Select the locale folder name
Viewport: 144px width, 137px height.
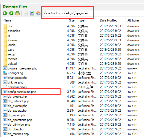tap(12, 45)
